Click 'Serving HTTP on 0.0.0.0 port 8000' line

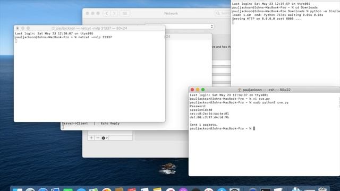click(x=266, y=19)
